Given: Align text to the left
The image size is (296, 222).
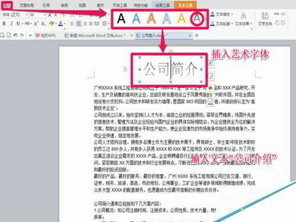Looking at the screenshot, I should pyautogui.click(x=72, y=24).
